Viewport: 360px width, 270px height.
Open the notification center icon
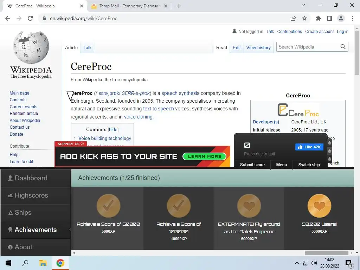coord(349,263)
